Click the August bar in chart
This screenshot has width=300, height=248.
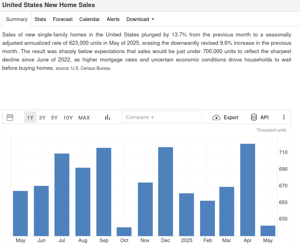pos(83,202)
